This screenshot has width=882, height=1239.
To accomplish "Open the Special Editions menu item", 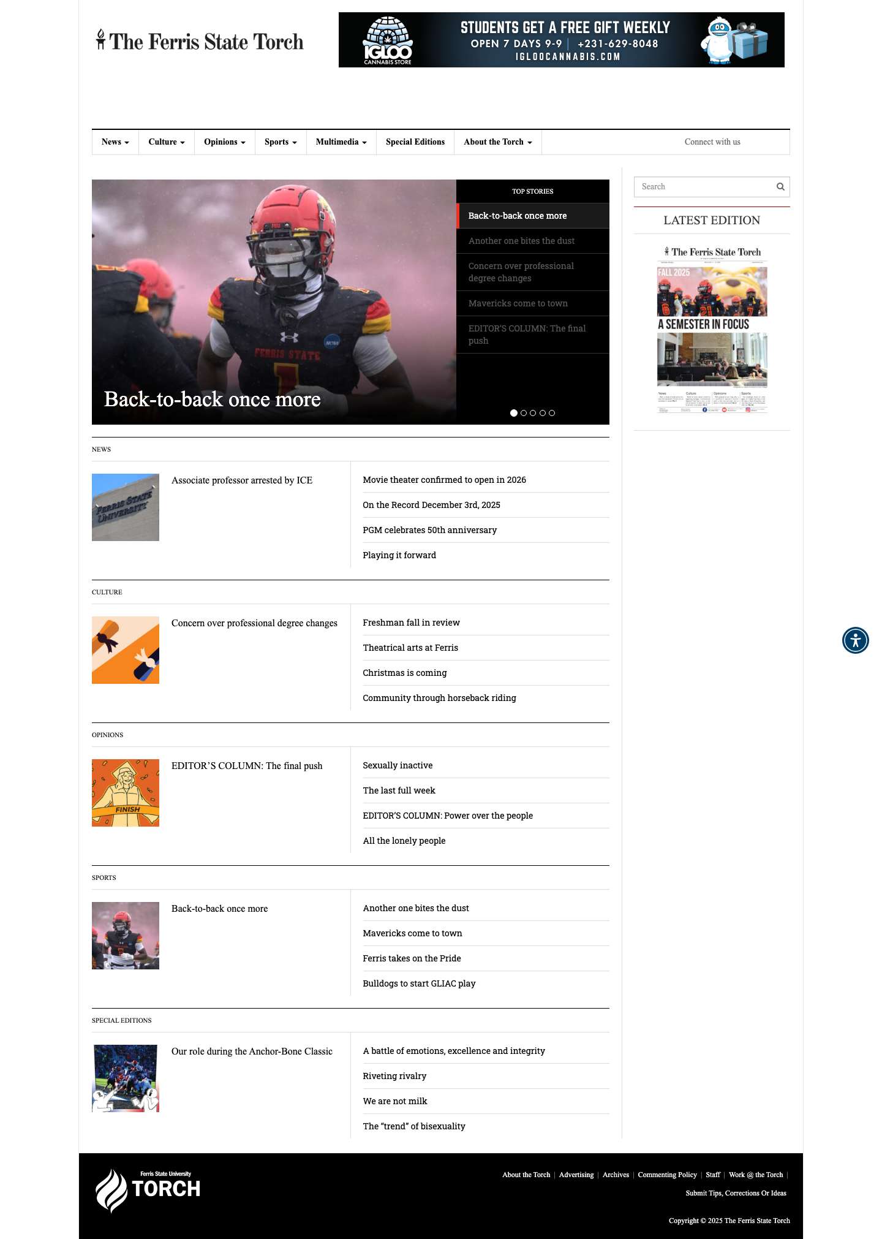I will tap(415, 142).
